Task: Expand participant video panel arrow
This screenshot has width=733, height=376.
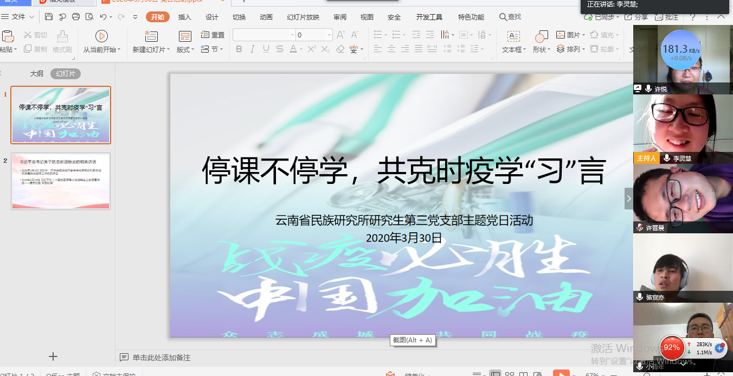Action: click(x=628, y=199)
